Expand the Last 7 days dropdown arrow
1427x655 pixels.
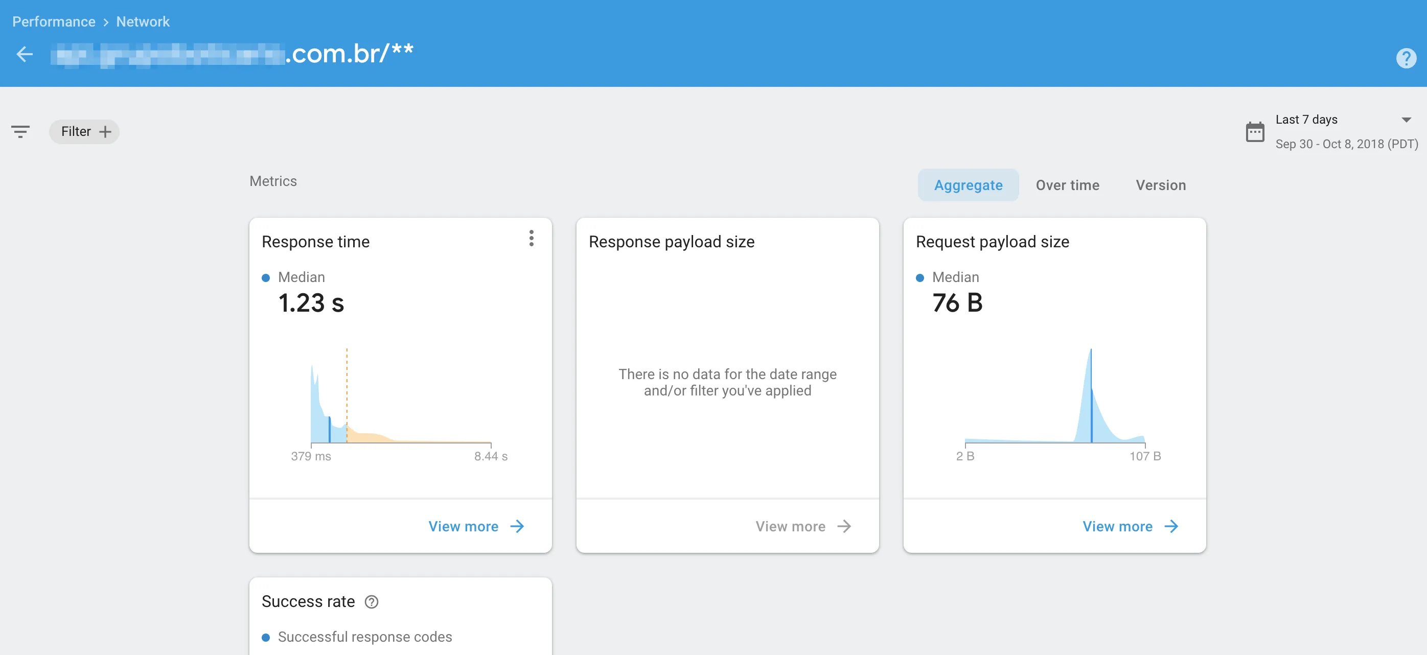click(x=1406, y=120)
